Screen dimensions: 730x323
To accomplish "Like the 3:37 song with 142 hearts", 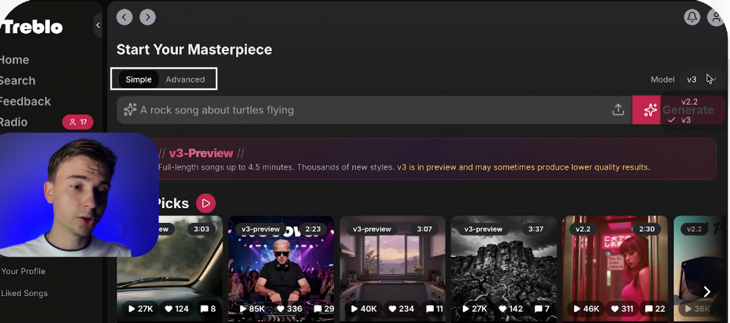I will tap(511, 308).
